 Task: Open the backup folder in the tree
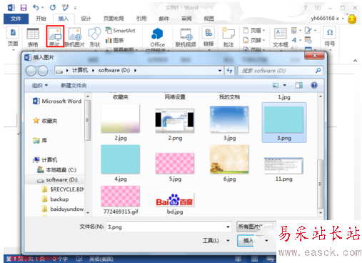coord(55,199)
